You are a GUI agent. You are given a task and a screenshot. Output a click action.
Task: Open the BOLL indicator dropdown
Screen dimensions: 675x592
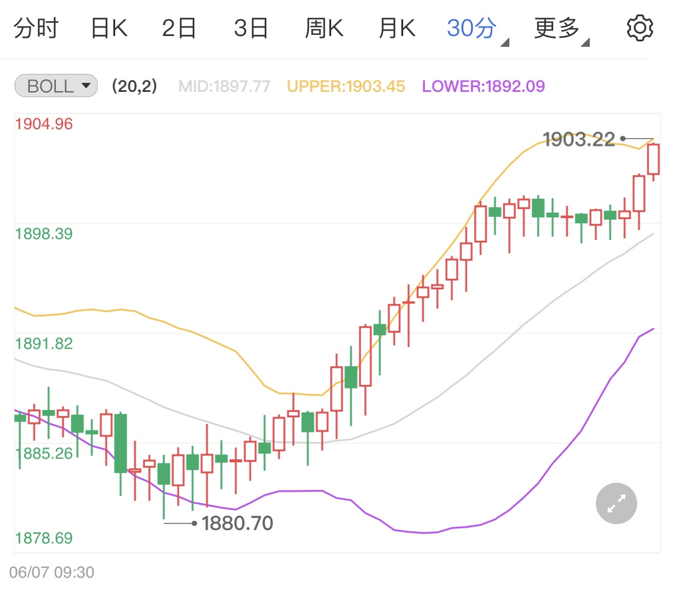[x=56, y=86]
